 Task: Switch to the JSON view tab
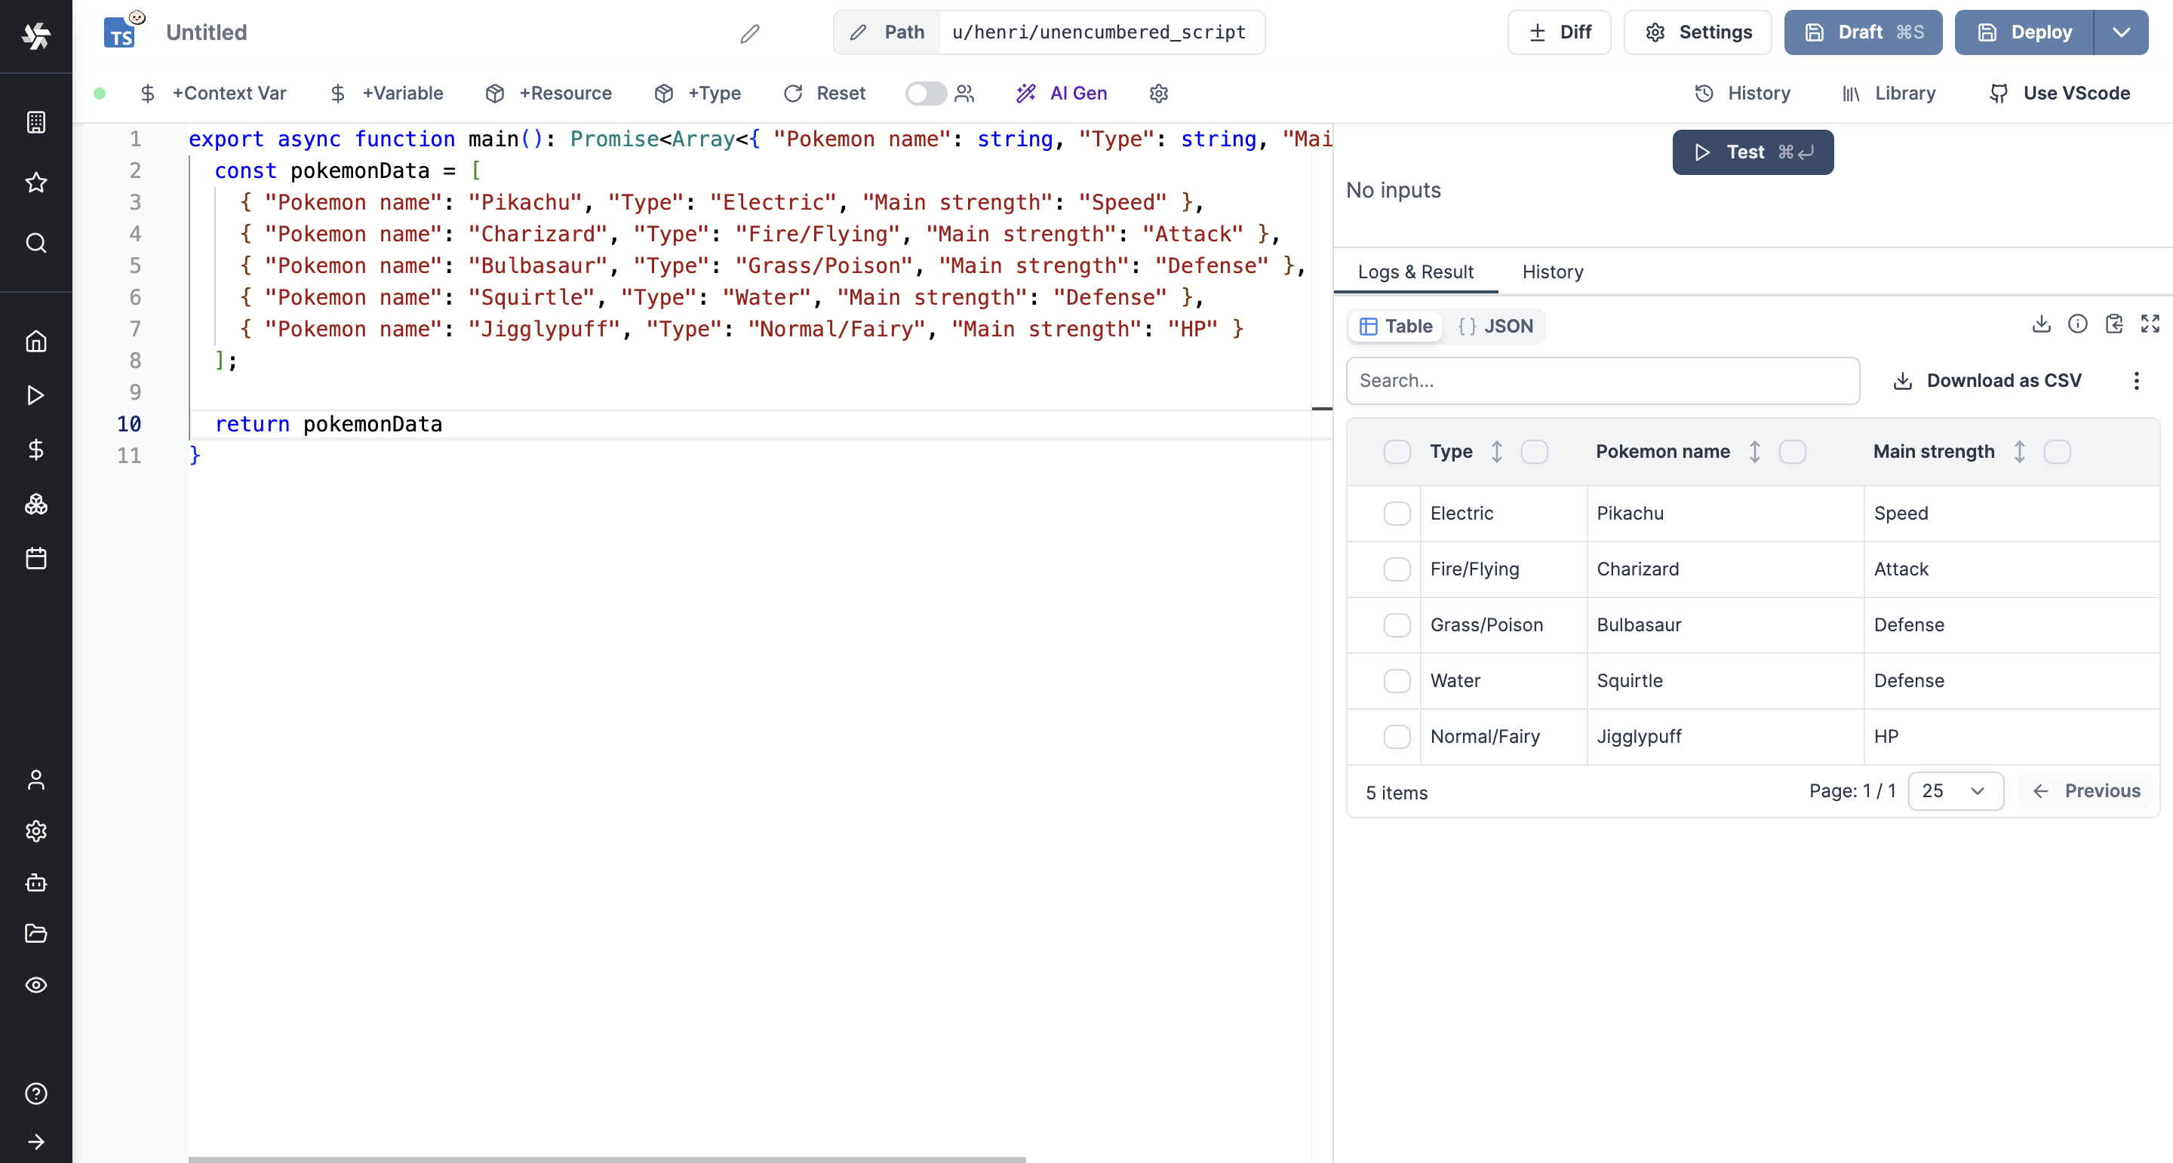click(1496, 327)
